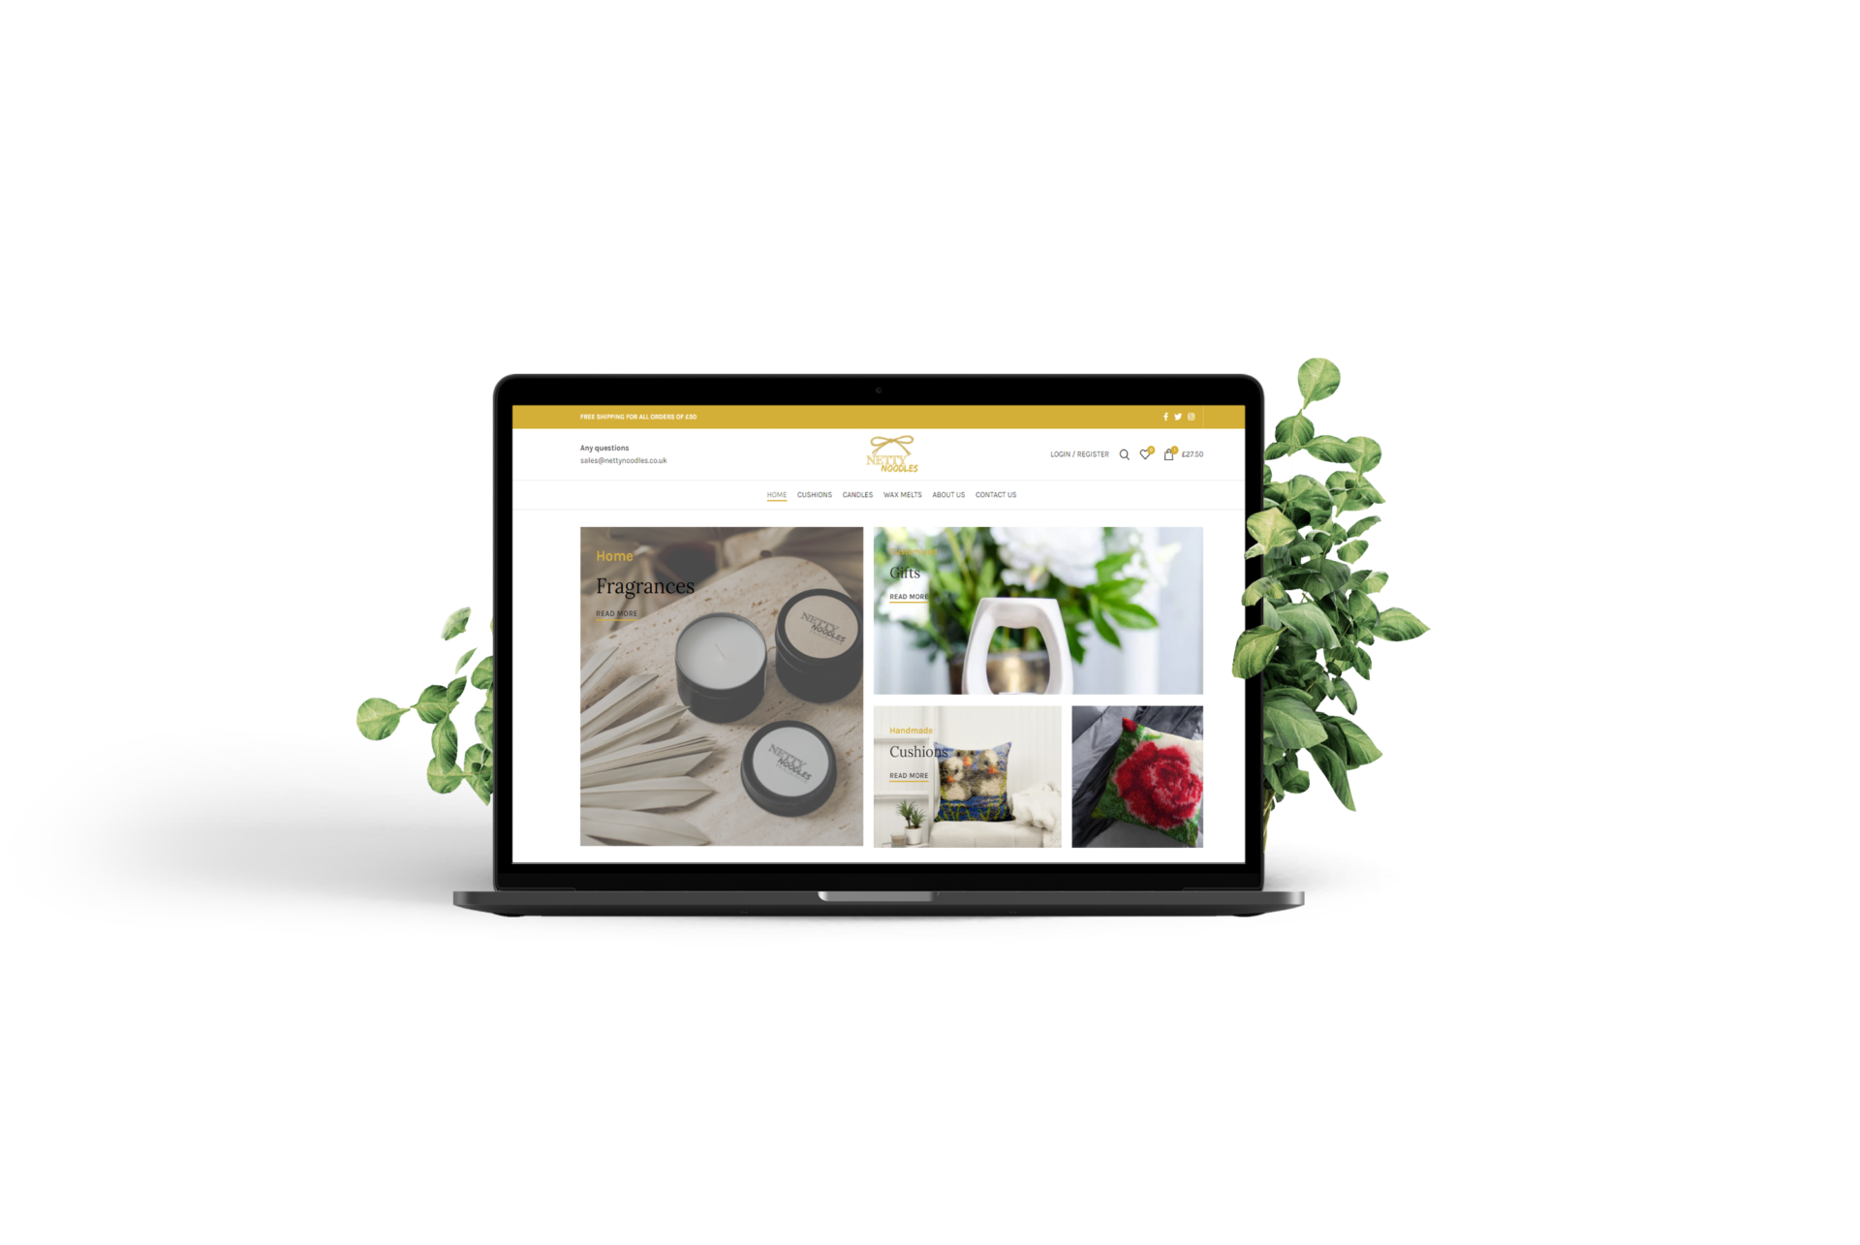Click the HOME navigation tab
This screenshot has height=1245, width=1860.
click(x=775, y=499)
